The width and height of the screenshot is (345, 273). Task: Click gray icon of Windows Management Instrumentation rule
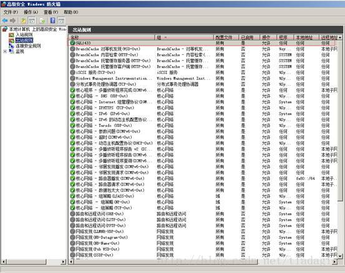tap(72, 78)
